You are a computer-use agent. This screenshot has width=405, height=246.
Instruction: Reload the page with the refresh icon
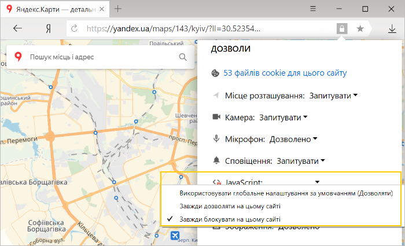click(x=75, y=28)
